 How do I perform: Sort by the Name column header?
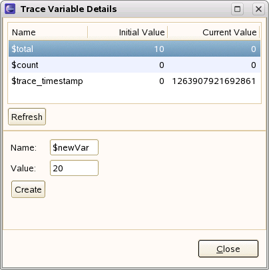click(48, 32)
